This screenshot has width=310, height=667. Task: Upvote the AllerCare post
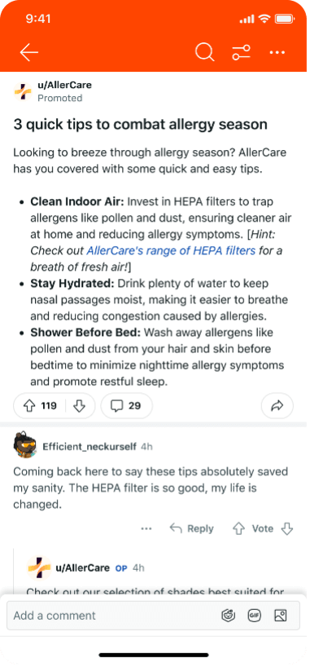(x=28, y=406)
